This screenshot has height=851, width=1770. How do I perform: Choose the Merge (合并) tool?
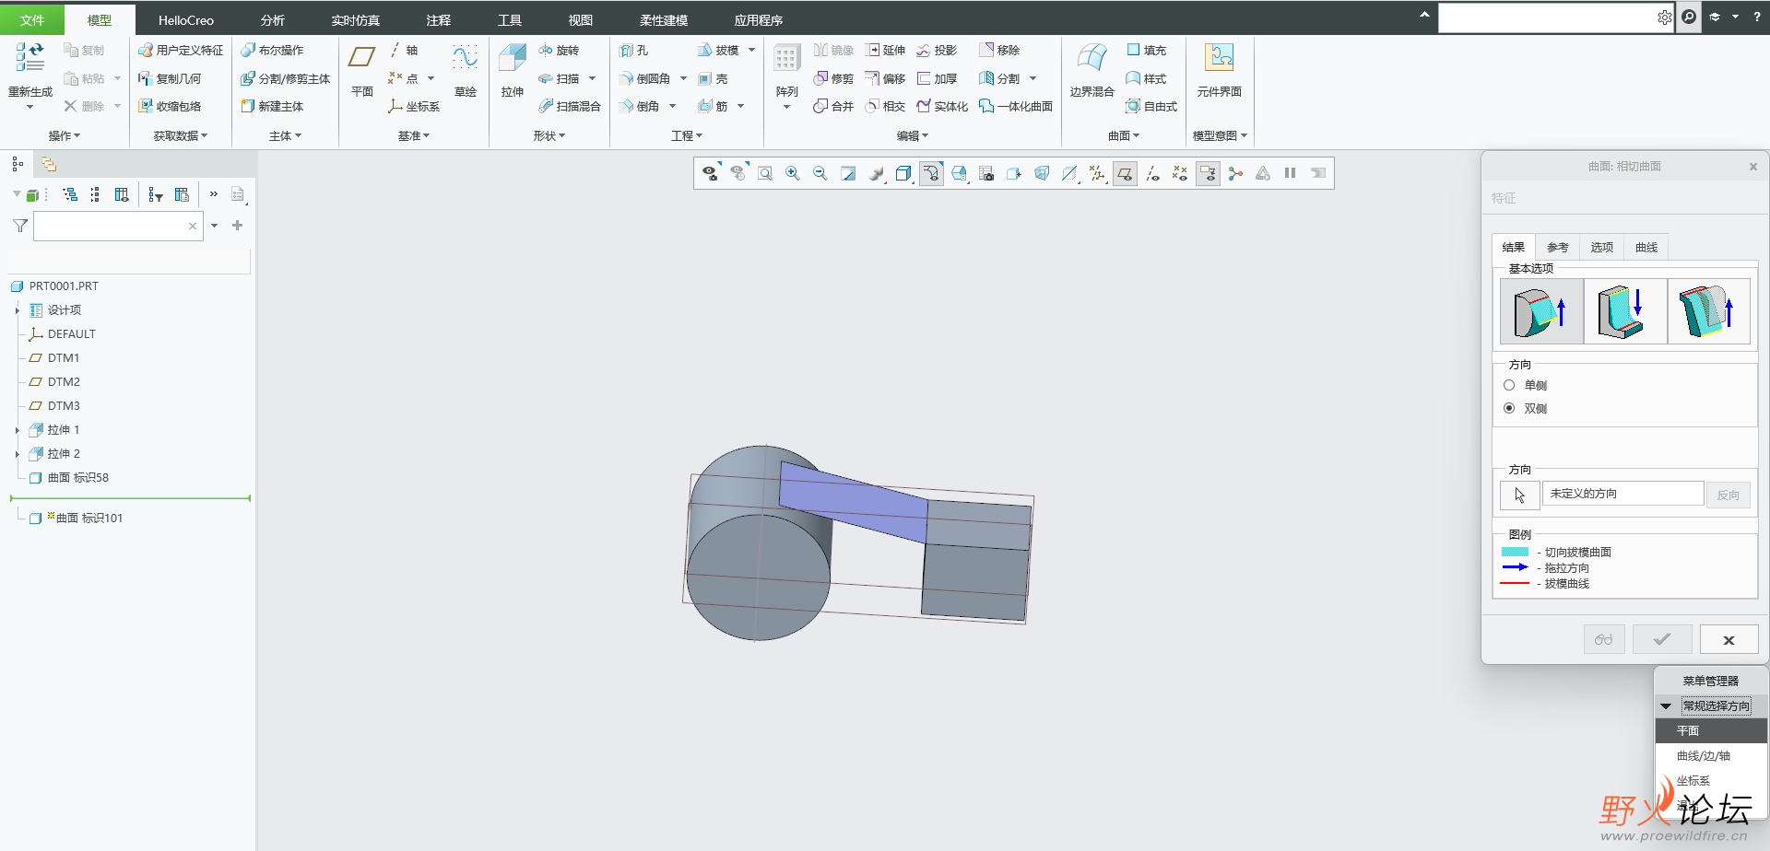click(x=833, y=107)
